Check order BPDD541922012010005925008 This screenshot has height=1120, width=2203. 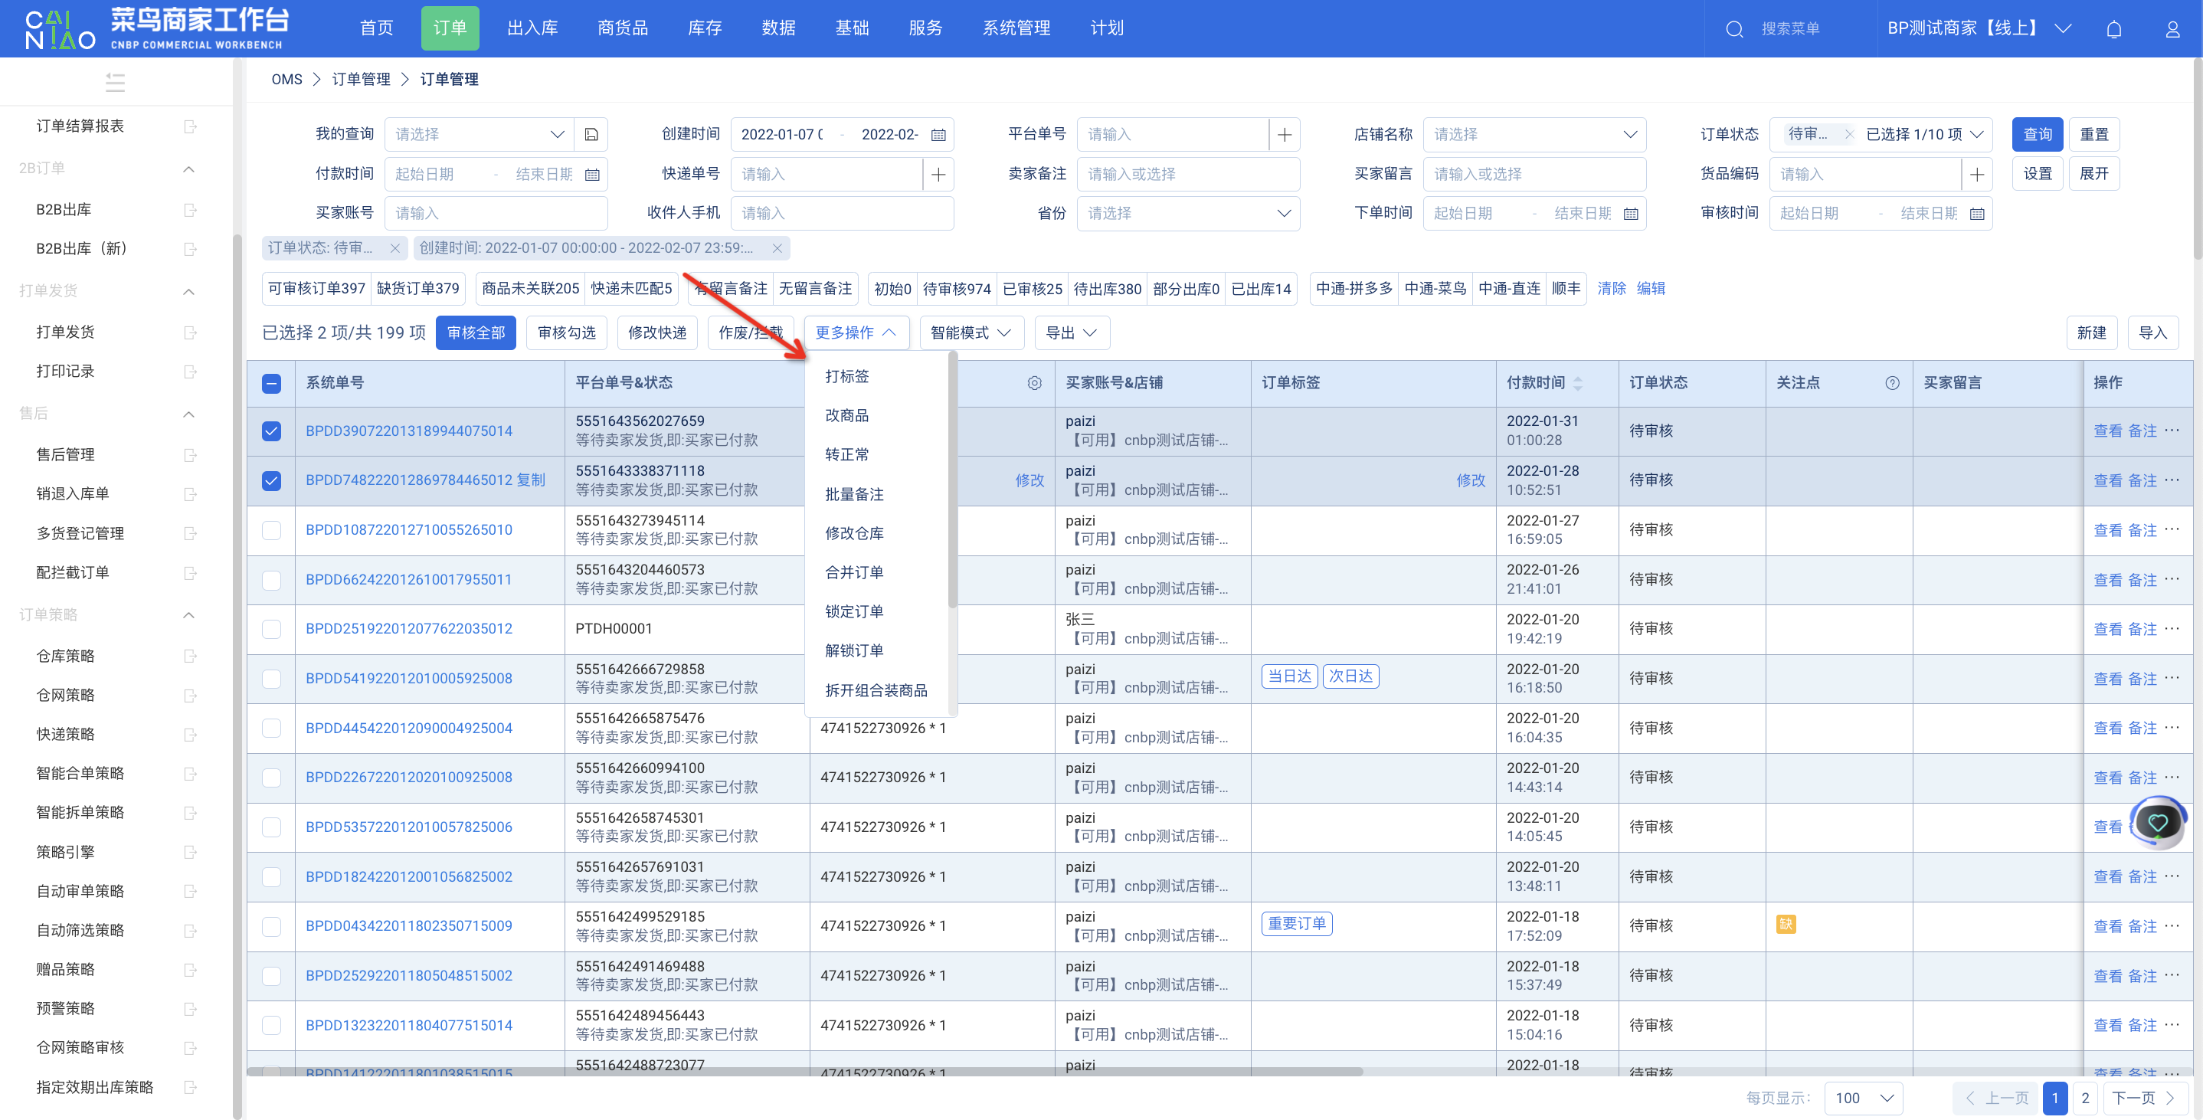271,679
